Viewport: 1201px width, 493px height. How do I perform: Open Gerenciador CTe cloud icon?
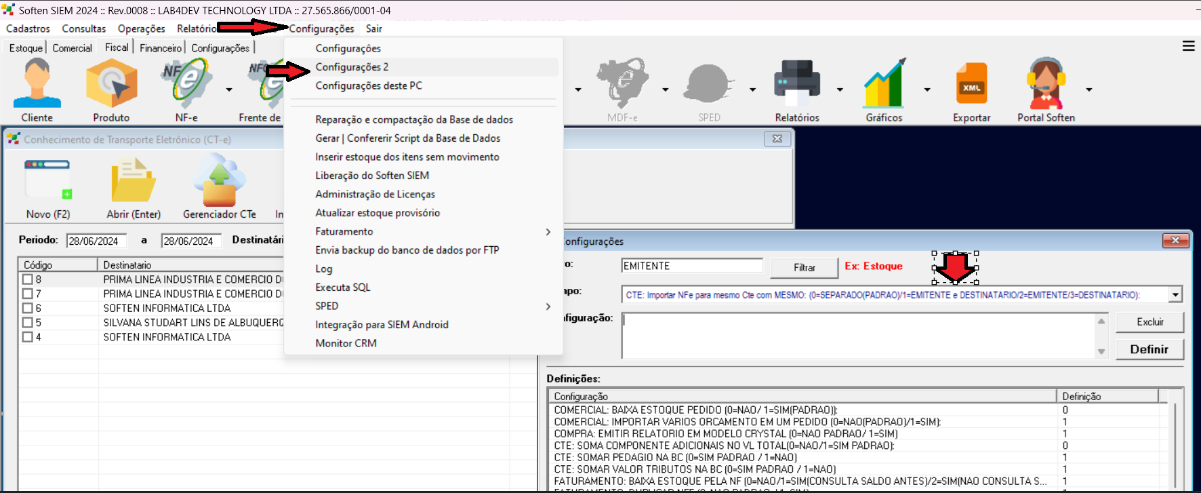[x=220, y=180]
